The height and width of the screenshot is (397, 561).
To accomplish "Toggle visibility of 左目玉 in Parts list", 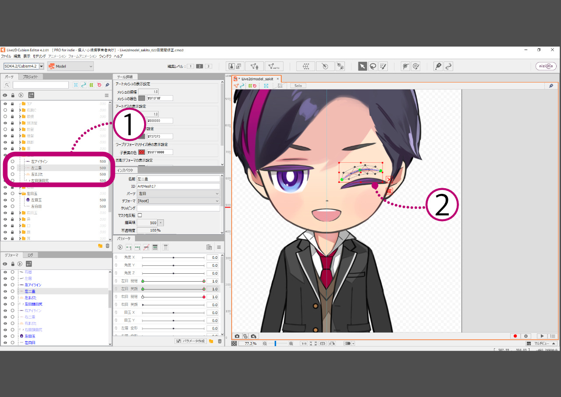I will tap(5, 200).
